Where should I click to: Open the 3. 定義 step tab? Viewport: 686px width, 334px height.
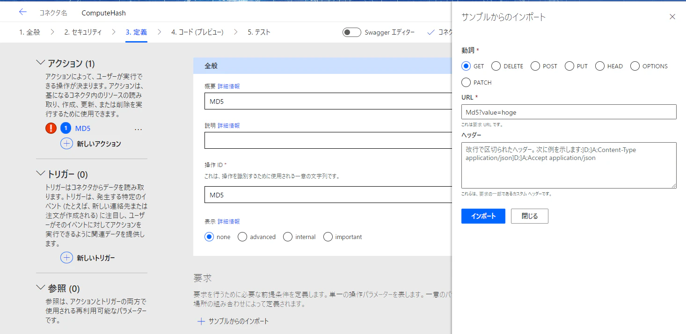[136, 32]
